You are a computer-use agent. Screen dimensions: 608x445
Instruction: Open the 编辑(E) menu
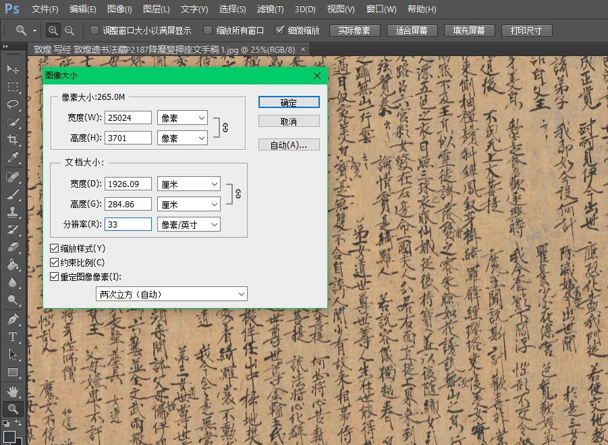(82, 9)
